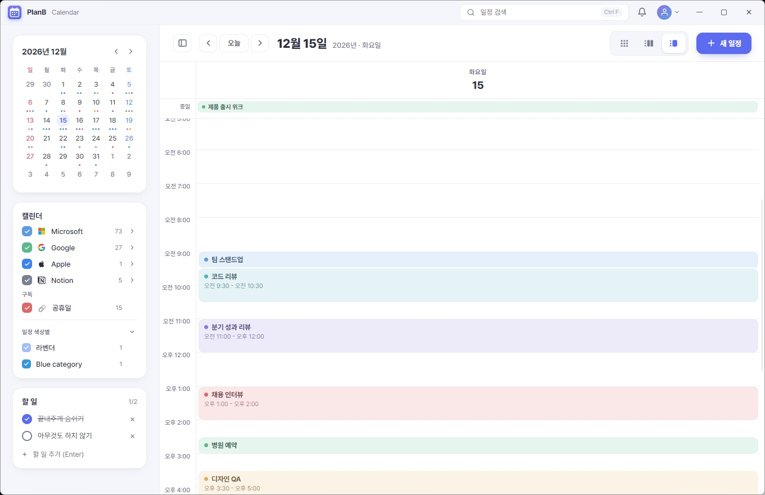Select December 16 in mini calendar
This screenshot has width=765, height=495.
point(79,120)
